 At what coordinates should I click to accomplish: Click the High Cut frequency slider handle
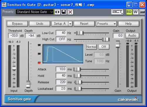106,39
